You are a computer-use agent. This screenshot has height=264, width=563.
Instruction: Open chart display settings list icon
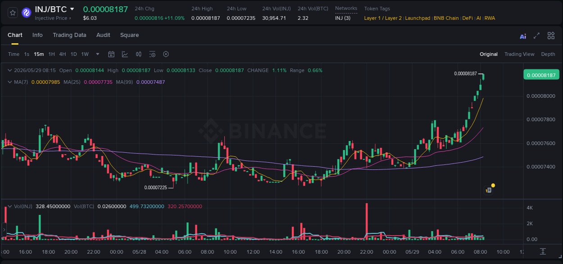[x=152, y=54]
